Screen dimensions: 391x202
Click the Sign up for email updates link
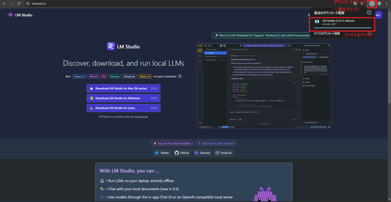click(172, 143)
